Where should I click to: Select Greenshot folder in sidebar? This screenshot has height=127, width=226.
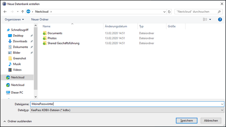tap(19, 58)
